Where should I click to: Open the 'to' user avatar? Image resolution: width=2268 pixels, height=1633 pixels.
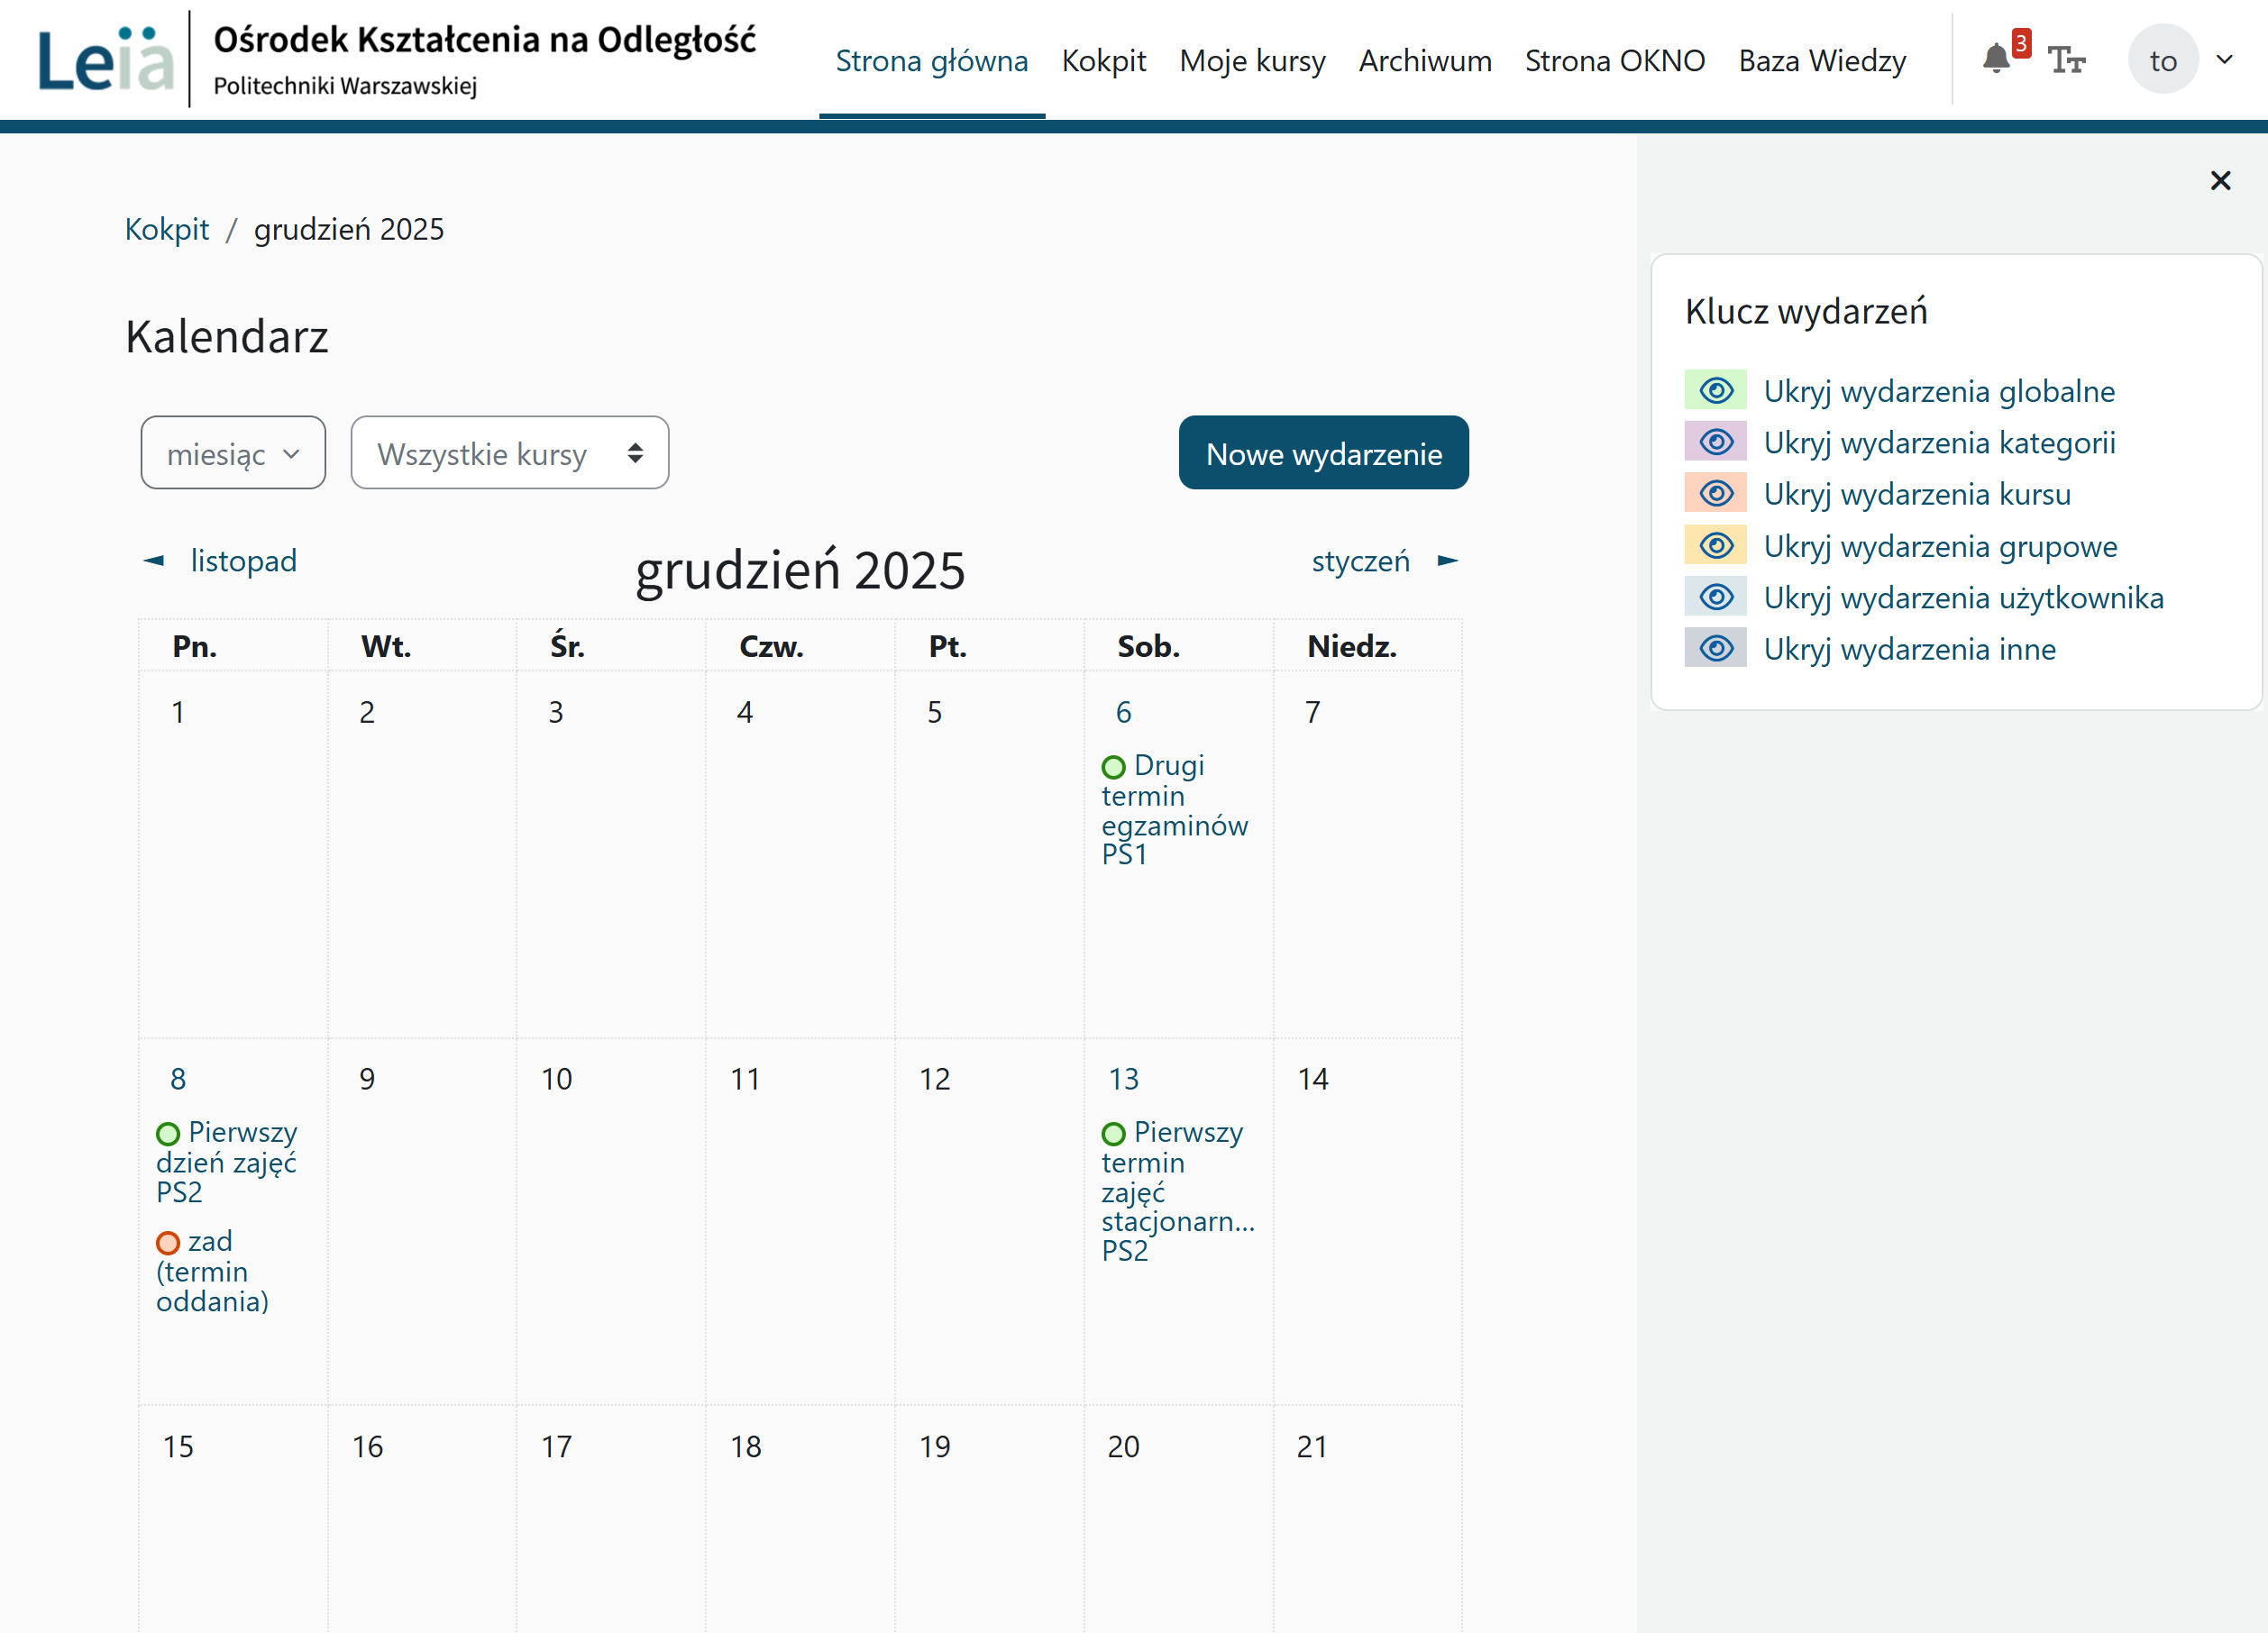pos(2162,60)
